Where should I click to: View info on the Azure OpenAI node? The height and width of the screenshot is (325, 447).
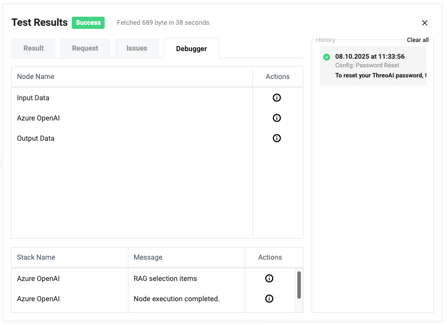277,117
